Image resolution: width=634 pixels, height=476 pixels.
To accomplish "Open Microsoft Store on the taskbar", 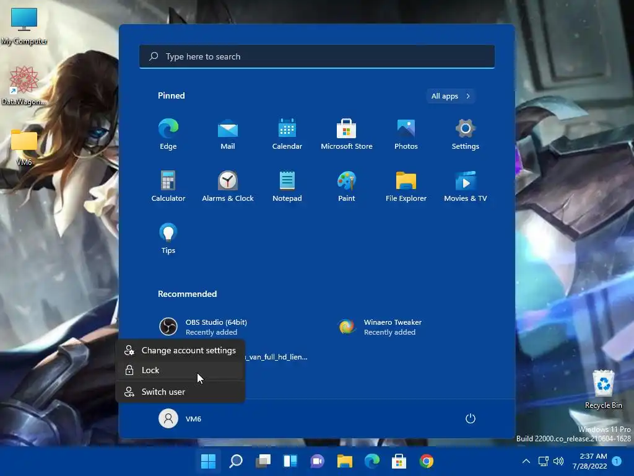I will (399, 461).
